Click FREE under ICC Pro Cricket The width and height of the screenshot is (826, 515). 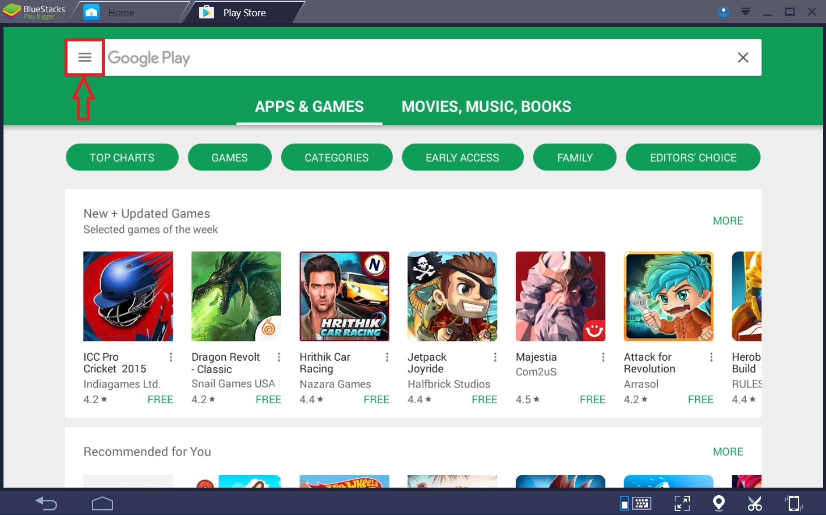tap(160, 400)
